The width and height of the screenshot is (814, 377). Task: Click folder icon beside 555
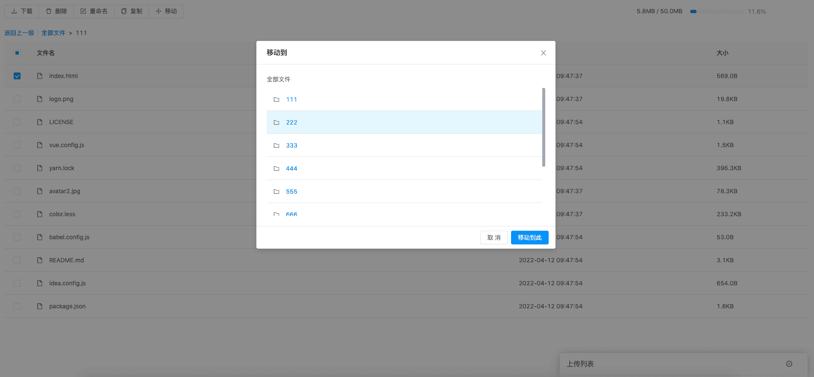276,191
